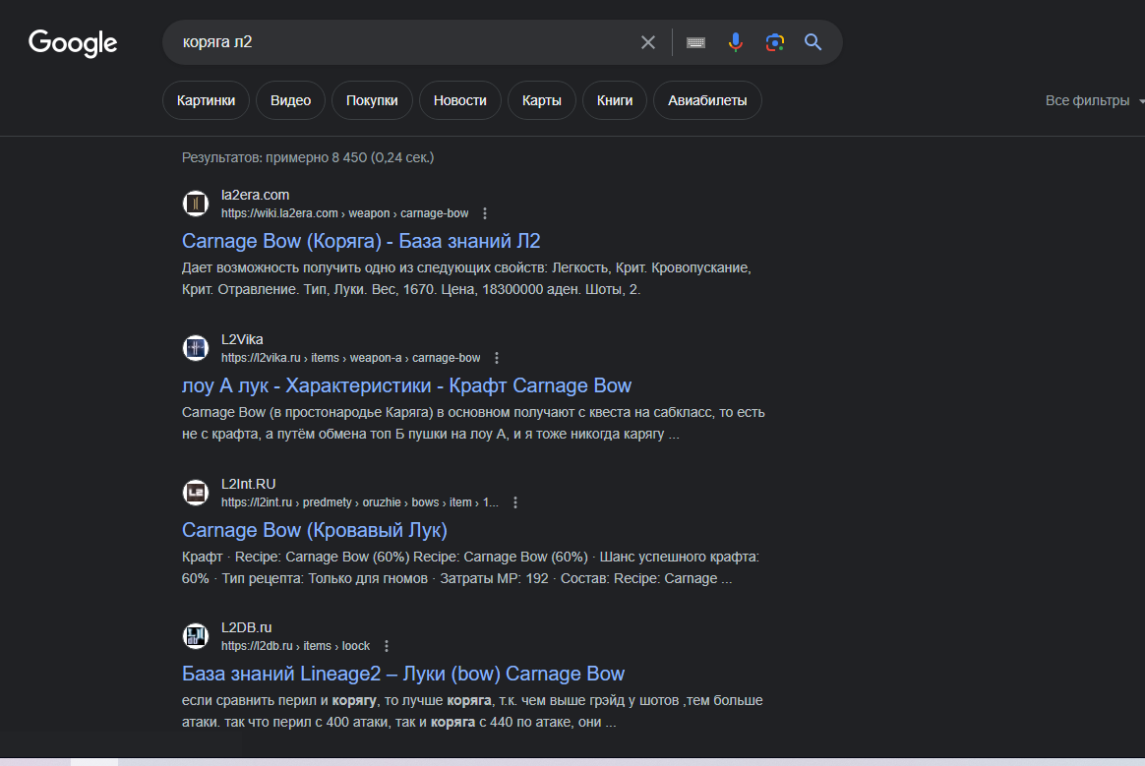Open options menu for L2DB.ru result

pos(387,646)
